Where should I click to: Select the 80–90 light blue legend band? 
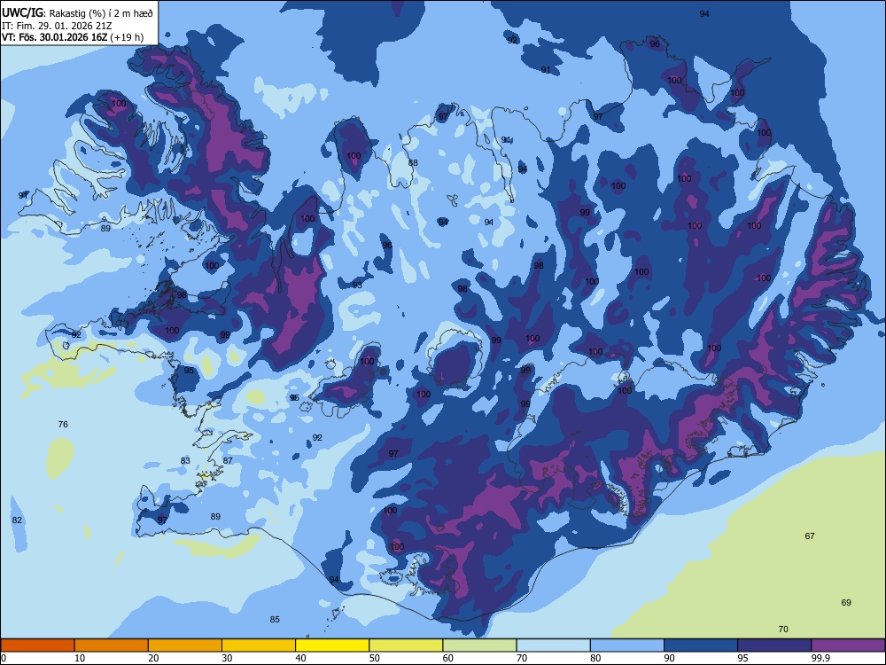627,645
